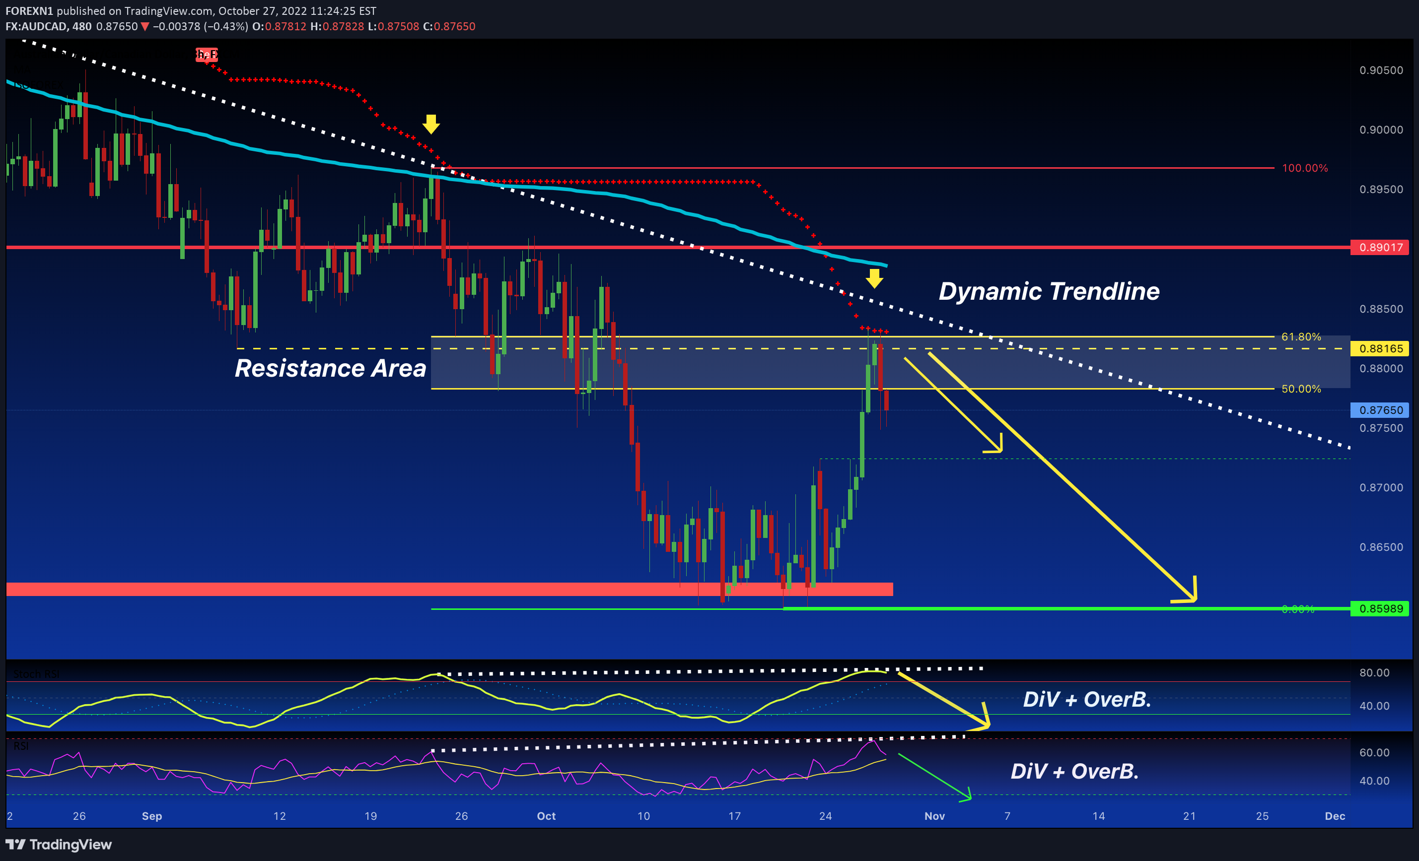
Task: Click 0.90500 on the price axis
Action: (1381, 70)
